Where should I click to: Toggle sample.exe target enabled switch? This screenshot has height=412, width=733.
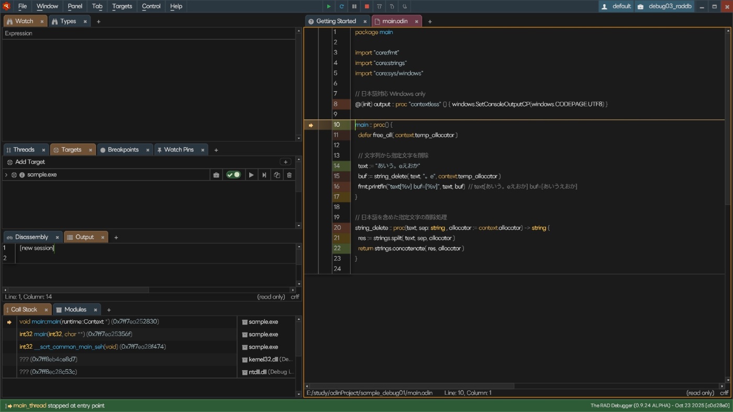pyautogui.click(x=234, y=175)
